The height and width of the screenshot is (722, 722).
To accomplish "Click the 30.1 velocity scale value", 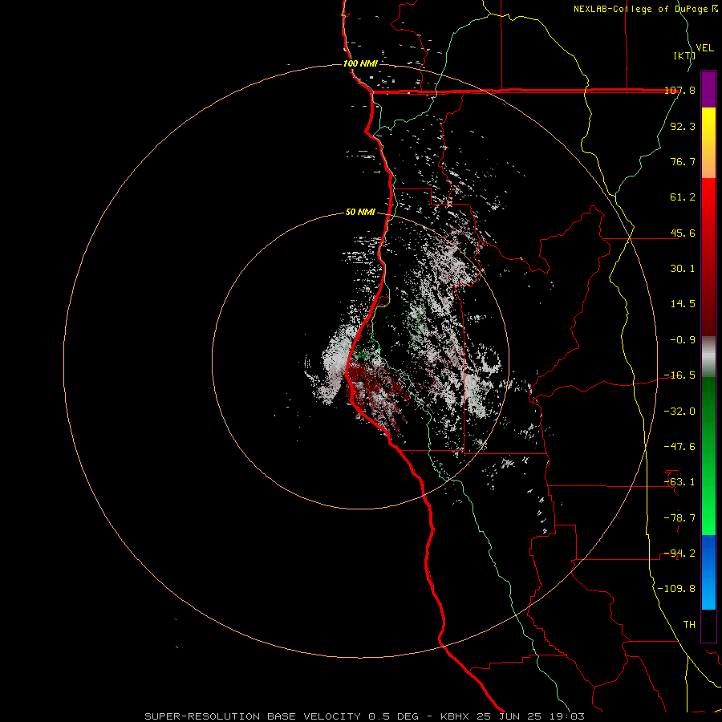I will 683,269.
